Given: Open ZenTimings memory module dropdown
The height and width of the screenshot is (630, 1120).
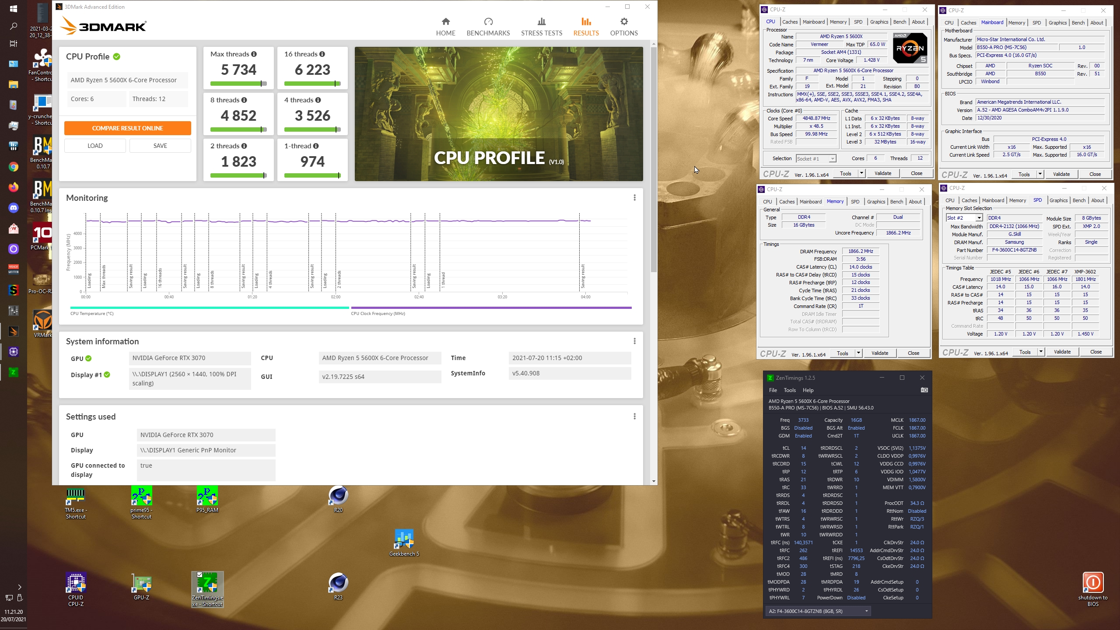Looking at the screenshot, I should (x=818, y=611).
